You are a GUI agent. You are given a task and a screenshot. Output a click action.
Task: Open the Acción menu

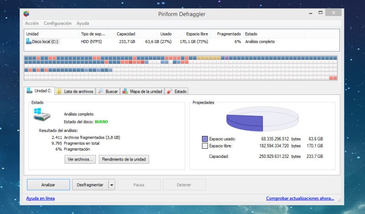(x=32, y=23)
